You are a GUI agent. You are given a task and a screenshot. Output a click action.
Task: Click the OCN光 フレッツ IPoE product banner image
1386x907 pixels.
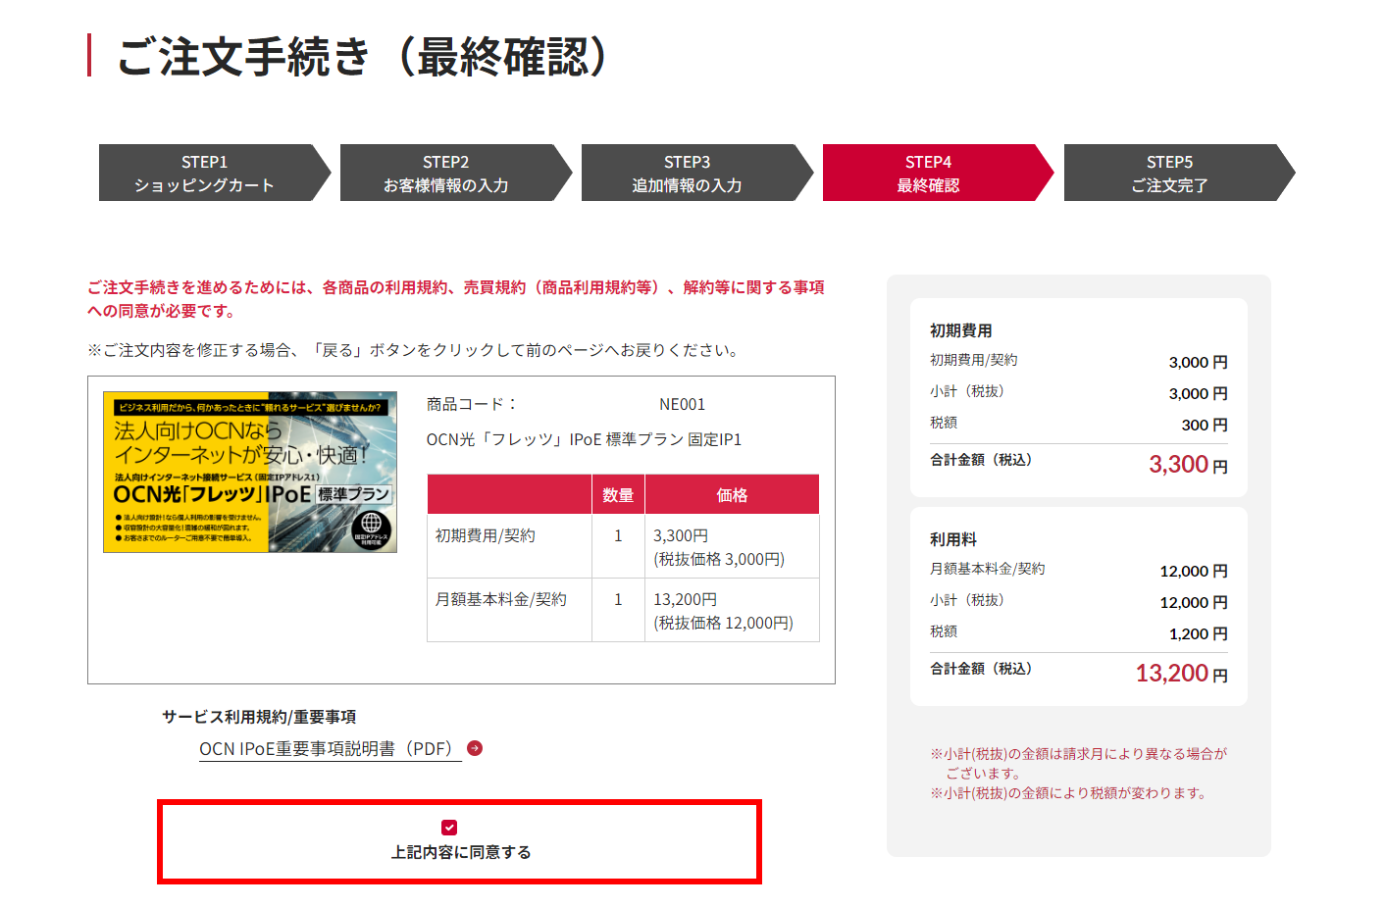point(250,472)
